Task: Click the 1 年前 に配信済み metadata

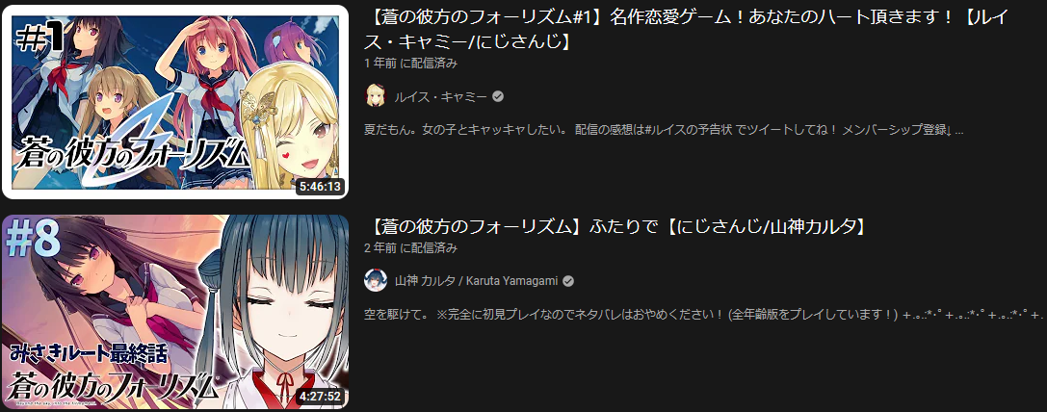Action: tap(410, 64)
